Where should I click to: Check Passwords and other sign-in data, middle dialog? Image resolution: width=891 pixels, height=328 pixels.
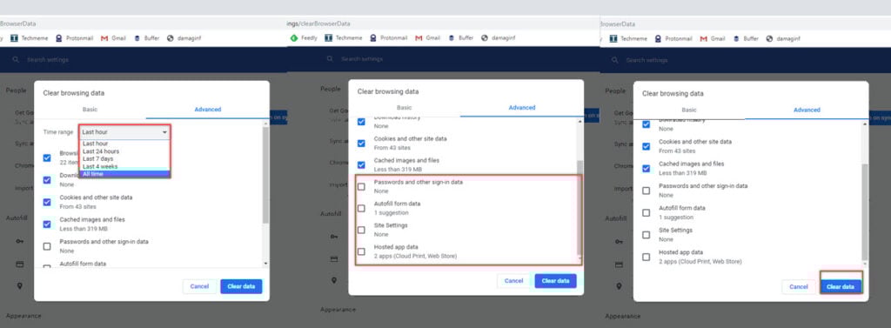point(361,186)
